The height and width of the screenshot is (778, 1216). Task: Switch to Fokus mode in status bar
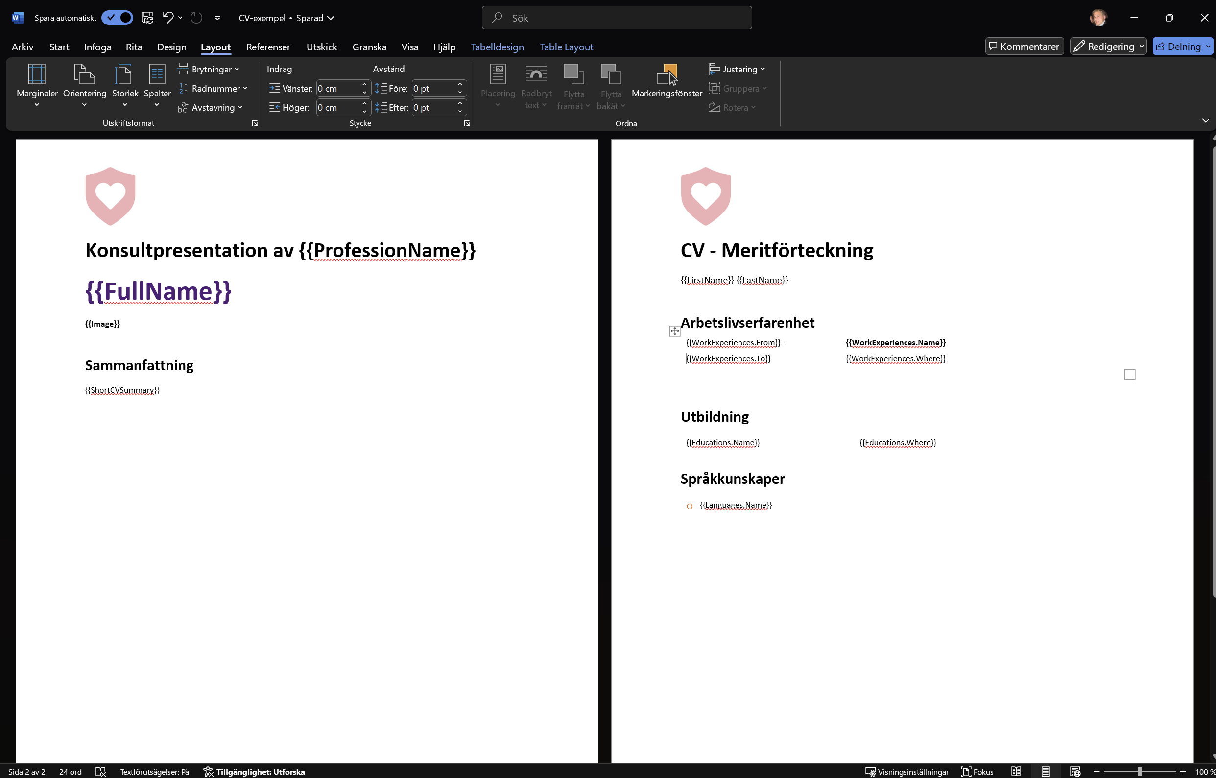[977, 772]
